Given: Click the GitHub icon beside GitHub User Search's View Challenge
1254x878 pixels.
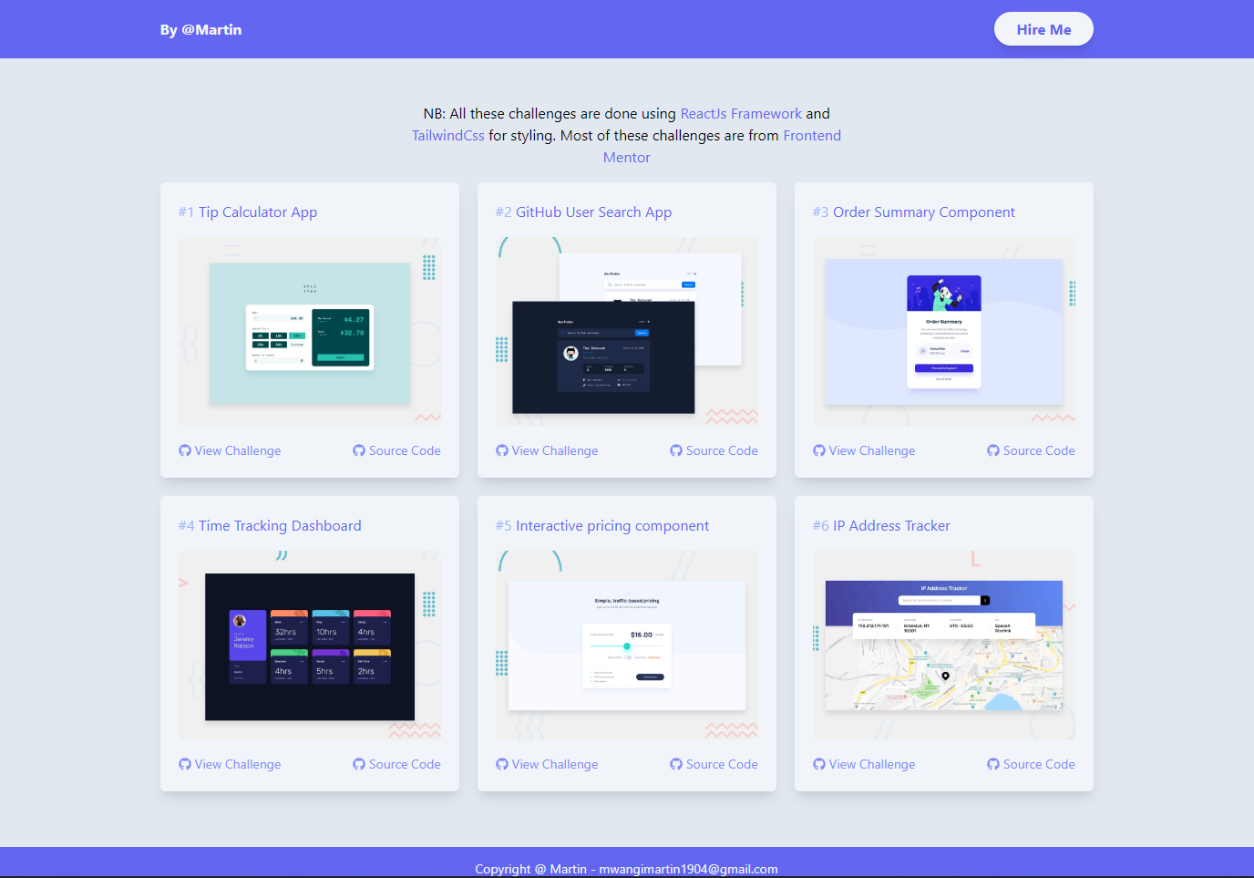Looking at the screenshot, I should pyautogui.click(x=500, y=450).
